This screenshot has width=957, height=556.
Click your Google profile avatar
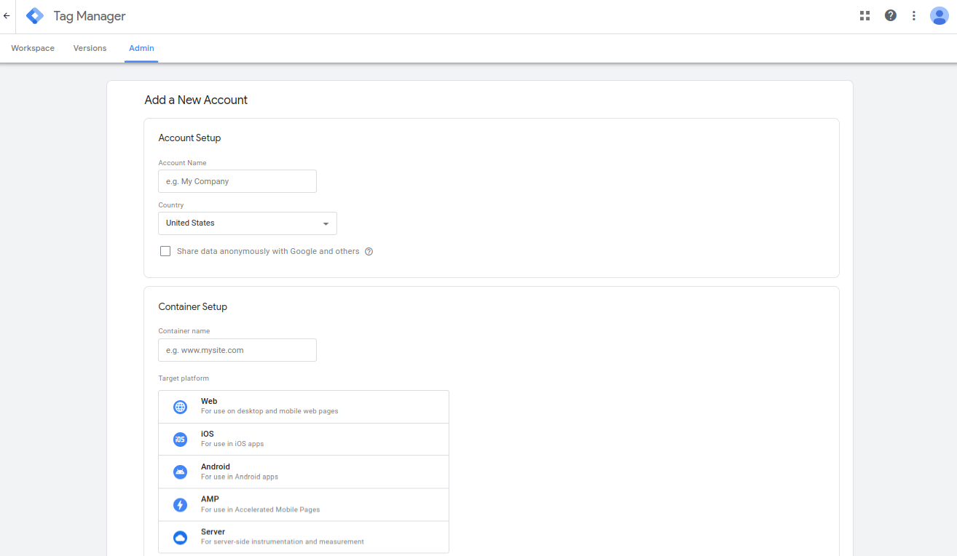(x=939, y=15)
